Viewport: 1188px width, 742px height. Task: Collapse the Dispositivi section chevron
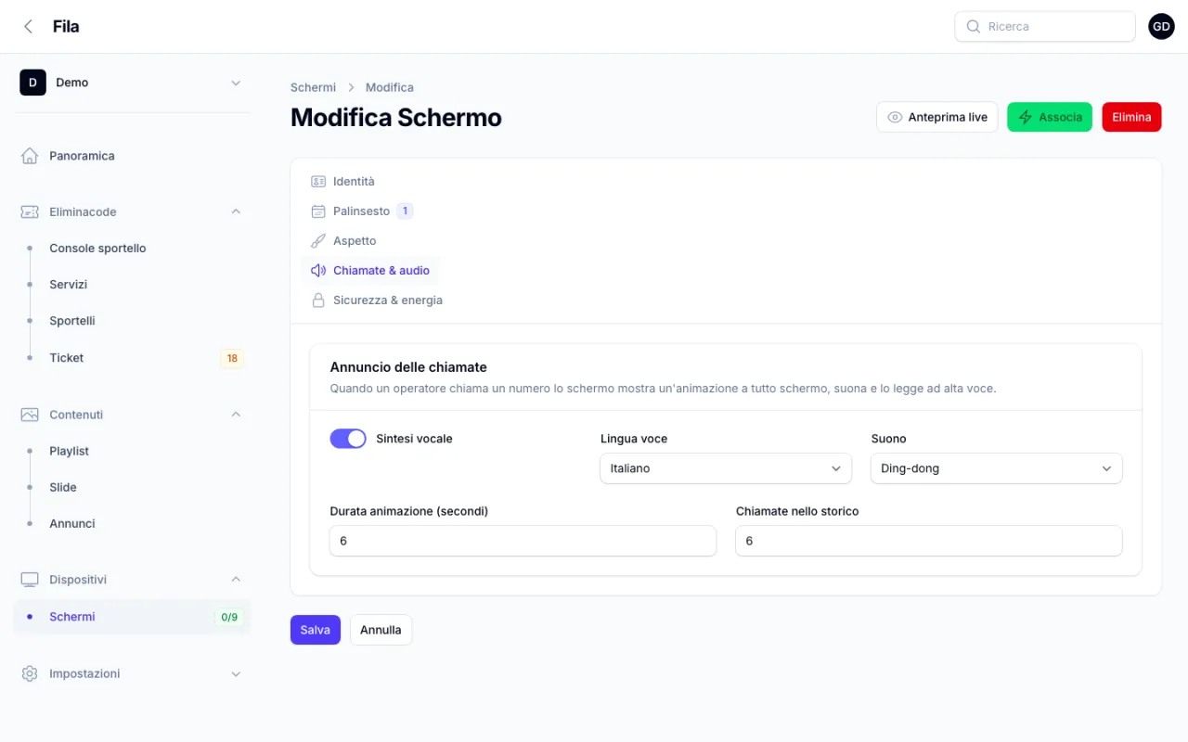click(236, 580)
